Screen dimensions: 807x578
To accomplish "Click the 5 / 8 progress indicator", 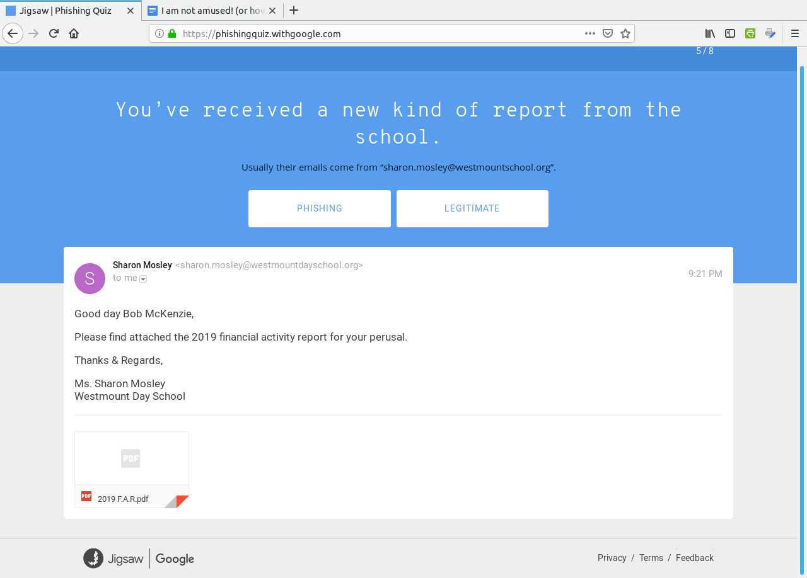I will 705,51.
